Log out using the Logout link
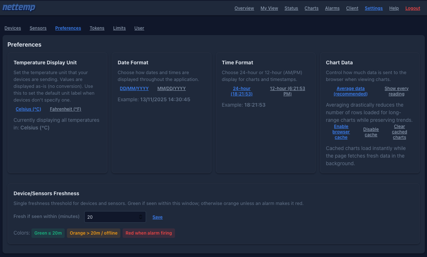The image size is (427, 257). tap(413, 8)
